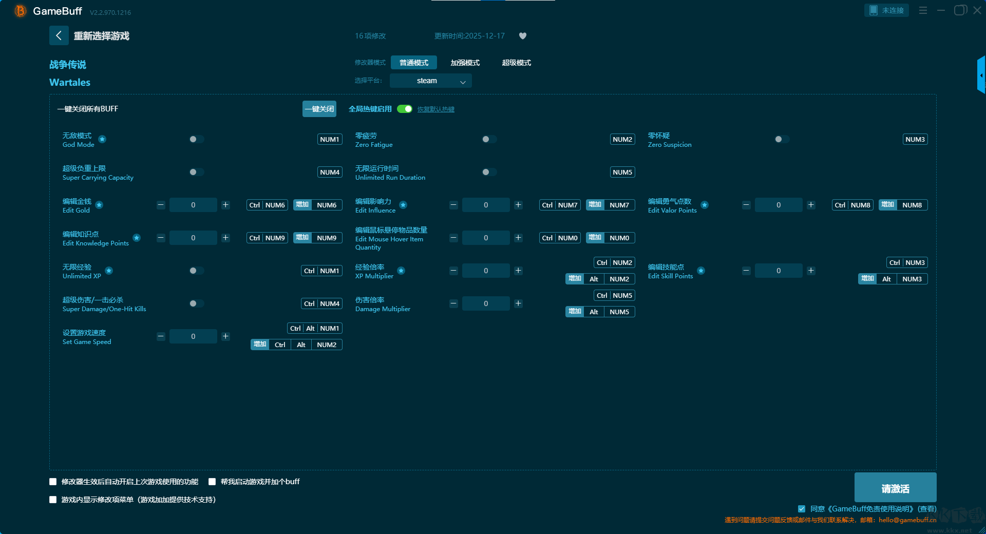Click the God Mode NUM1 hotkey box
The width and height of the screenshot is (986, 534).
click(330, 139)
